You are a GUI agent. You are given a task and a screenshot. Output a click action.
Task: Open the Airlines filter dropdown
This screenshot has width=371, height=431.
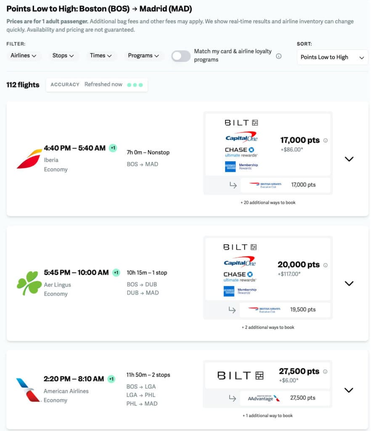point(24,56)
